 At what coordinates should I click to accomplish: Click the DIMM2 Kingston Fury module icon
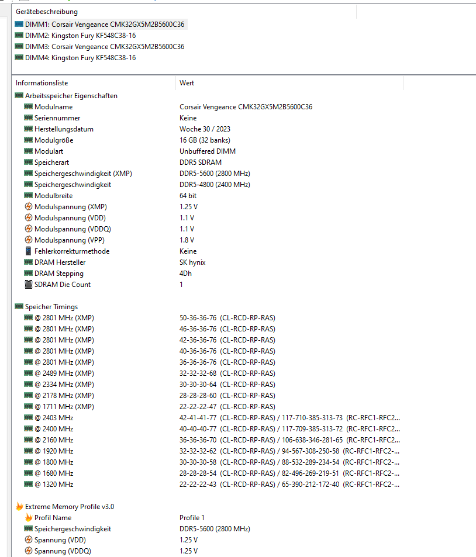coord(19,35)
